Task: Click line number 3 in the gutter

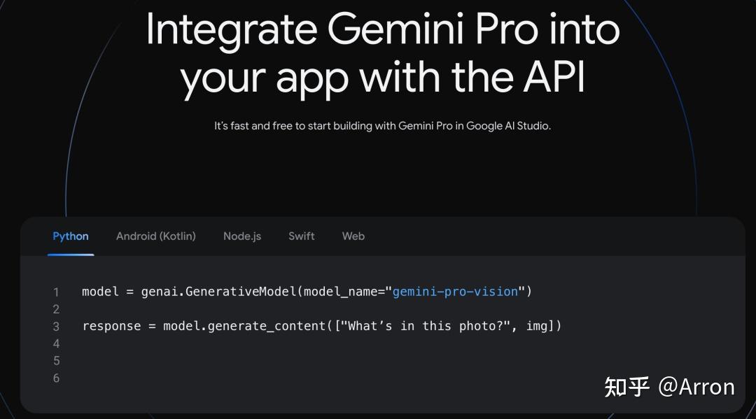Action: click(x=56, y=326)
